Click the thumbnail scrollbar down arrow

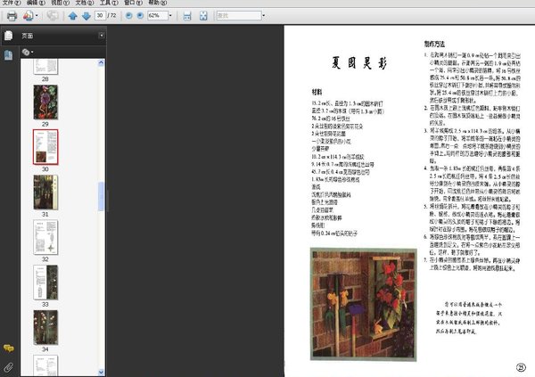click(101, 372)
